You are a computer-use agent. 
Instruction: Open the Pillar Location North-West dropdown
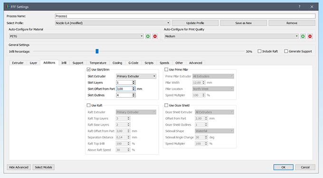213,89
